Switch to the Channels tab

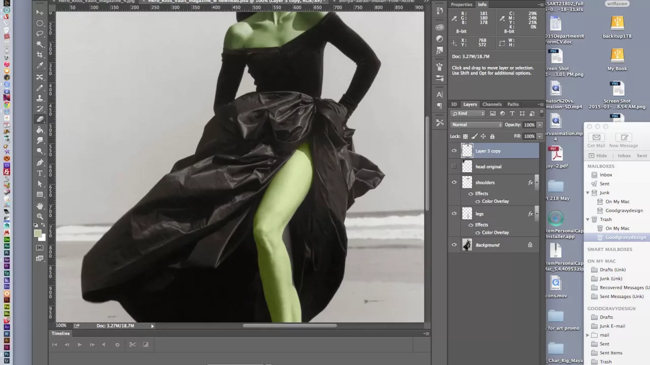[x=492, y=104]
